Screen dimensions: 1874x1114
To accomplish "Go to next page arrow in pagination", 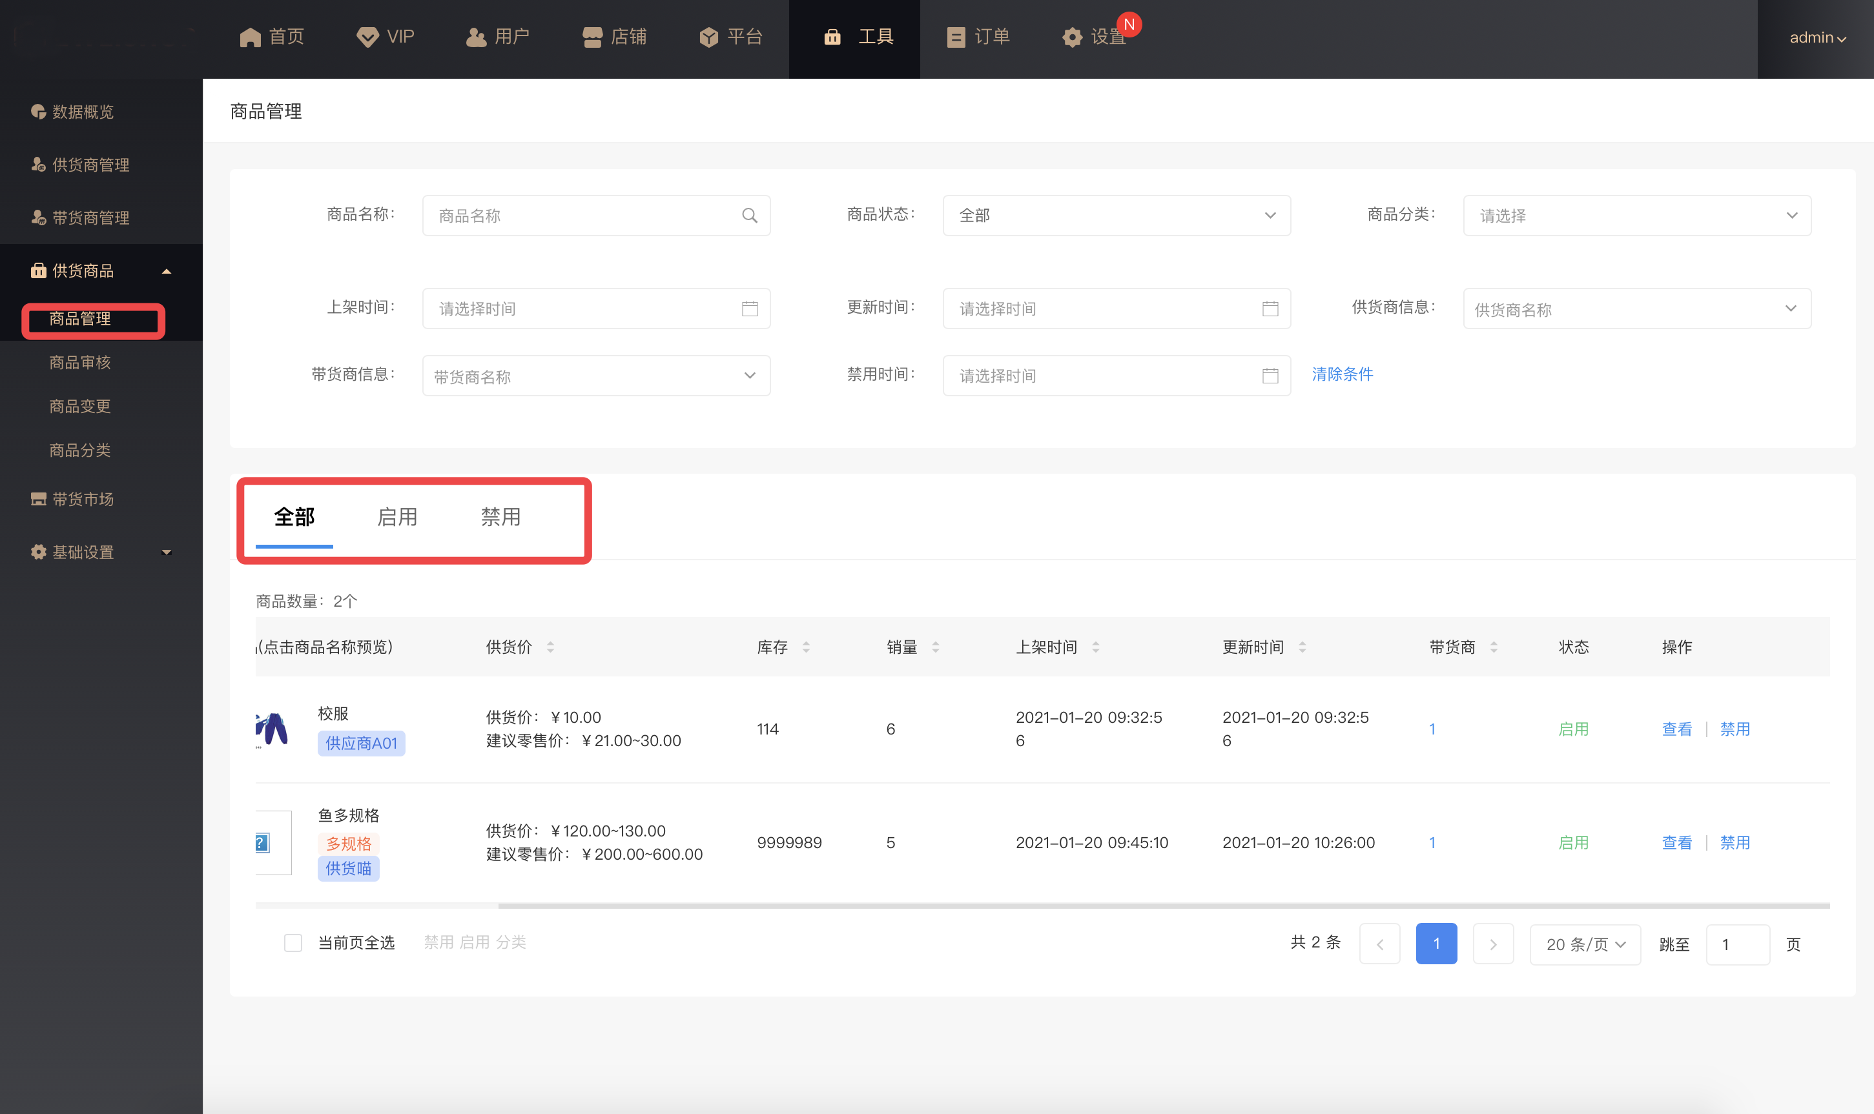I will 1492,944.
